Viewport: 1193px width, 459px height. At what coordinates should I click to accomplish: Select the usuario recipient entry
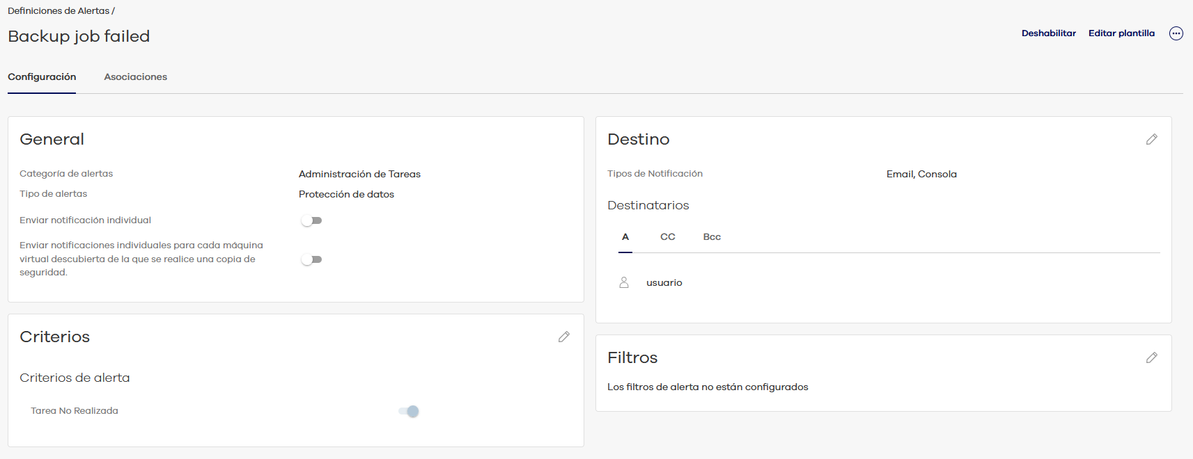pyautogui.click(x=664, y=283)
